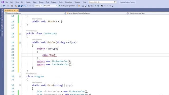Viewport: 169px width, 95px height.
Task: Click the New Project toolbar icon
Action: pos(12,6)
